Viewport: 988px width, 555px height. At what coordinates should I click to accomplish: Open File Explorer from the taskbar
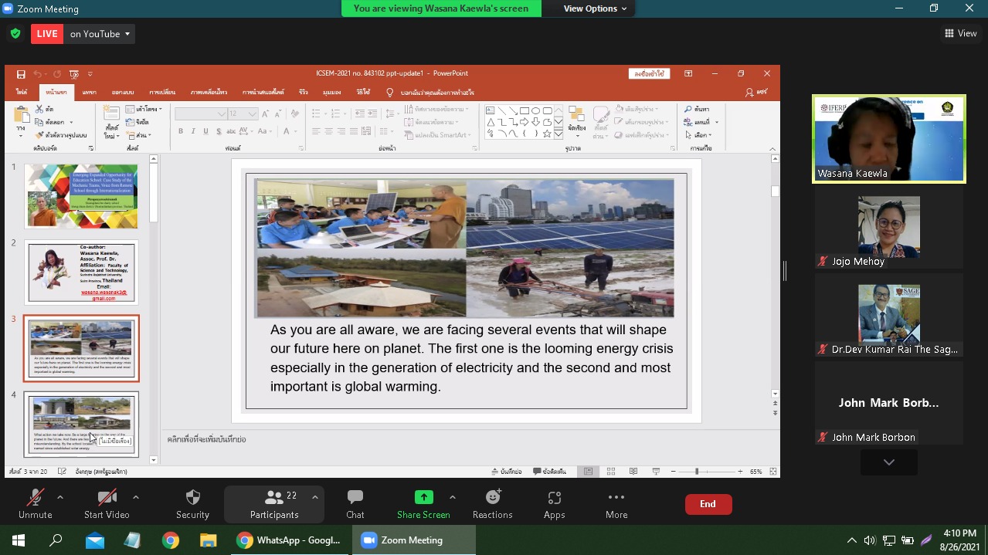[209, 540]
